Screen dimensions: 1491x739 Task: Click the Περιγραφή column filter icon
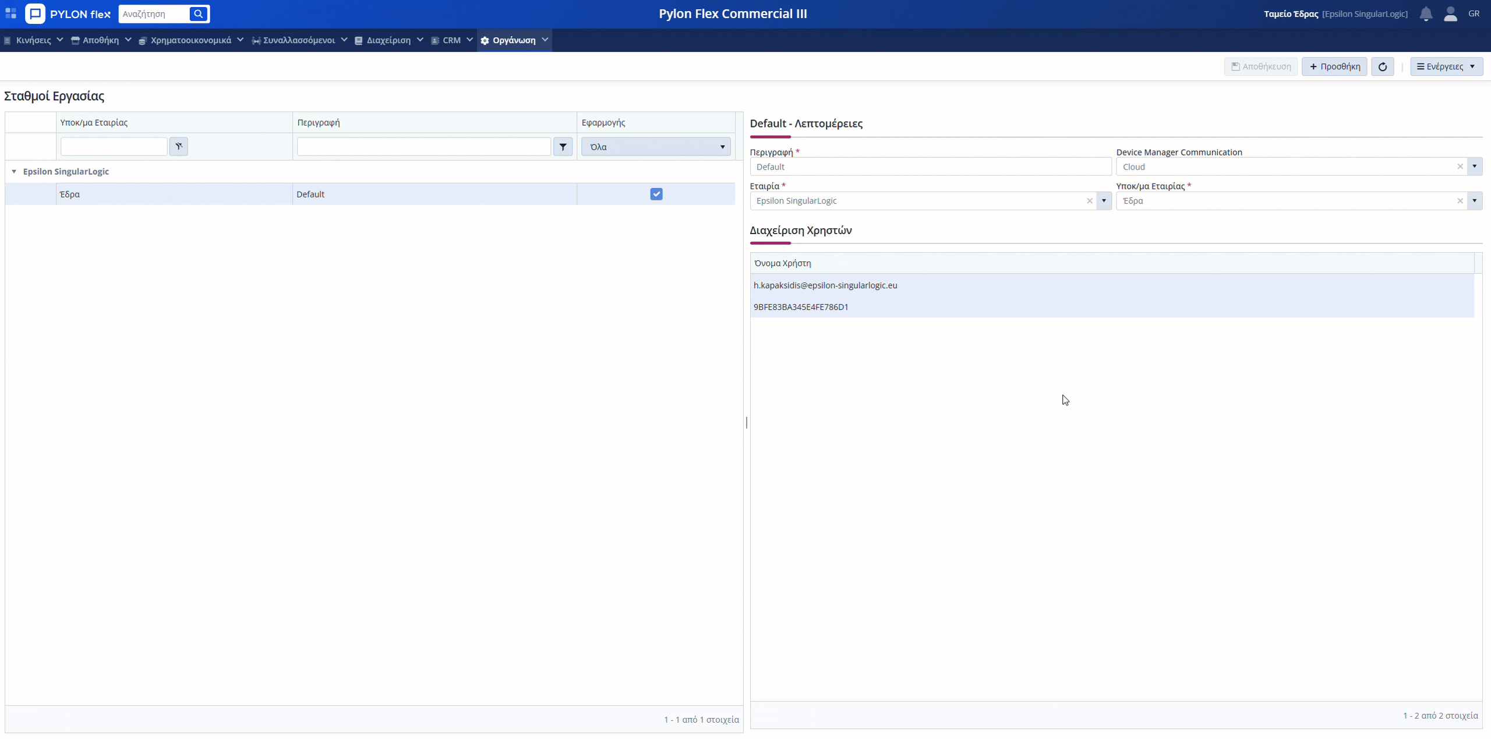[x=563, y=147]
